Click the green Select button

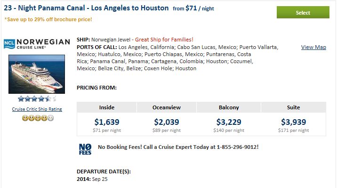(303, 12)
